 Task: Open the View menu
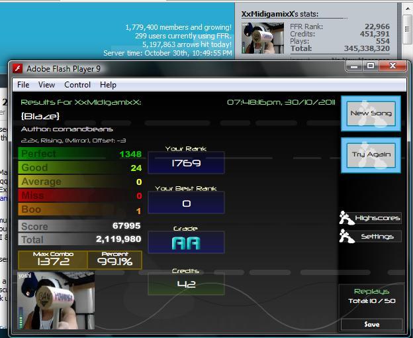46,85
